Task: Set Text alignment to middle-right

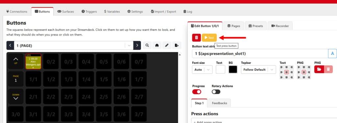Action: point(292,72)
